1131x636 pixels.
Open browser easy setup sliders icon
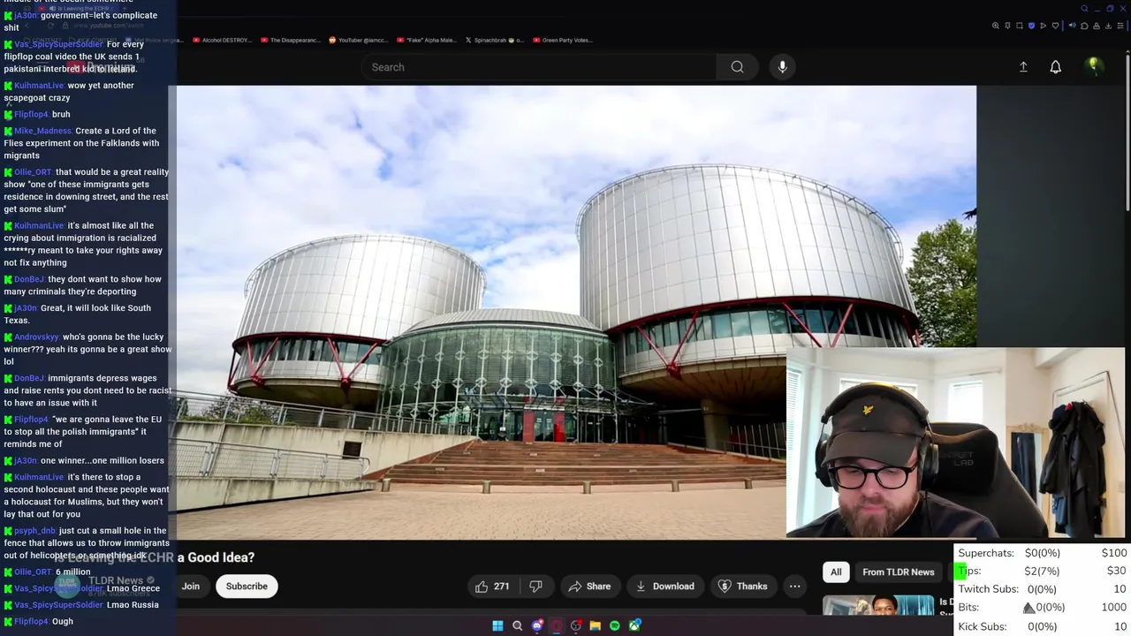(1120, 26)
